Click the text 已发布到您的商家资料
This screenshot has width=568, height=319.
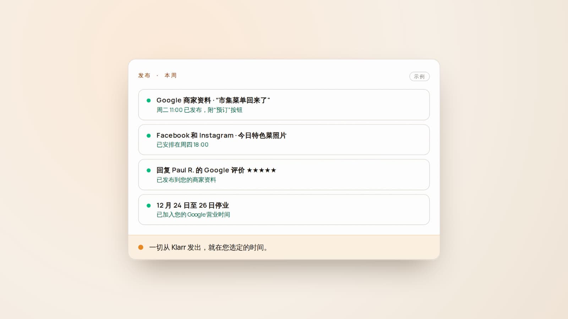(186, 180)
